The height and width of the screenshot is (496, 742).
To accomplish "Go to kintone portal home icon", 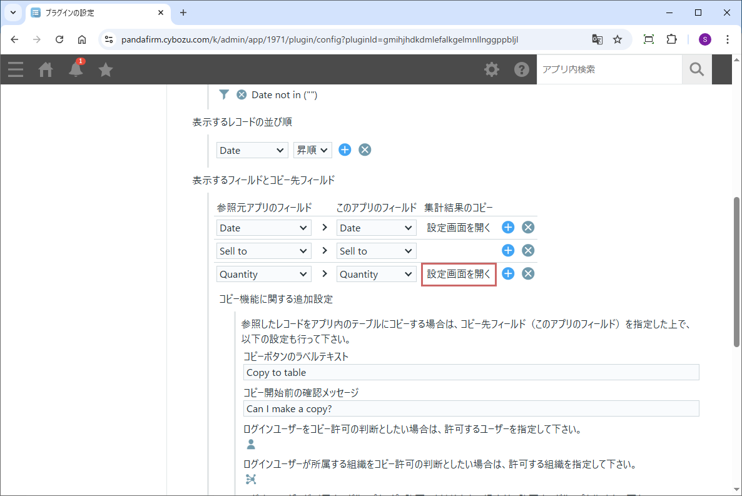I will click(46, 69).
